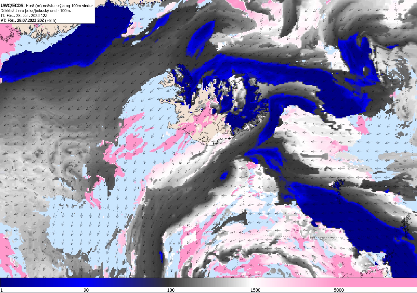Viewport: 417px width, 293px height.
Task: Click the line "Dökkblátt eru þoka/þokuský undir 100m."
Action: click(36, 10)
